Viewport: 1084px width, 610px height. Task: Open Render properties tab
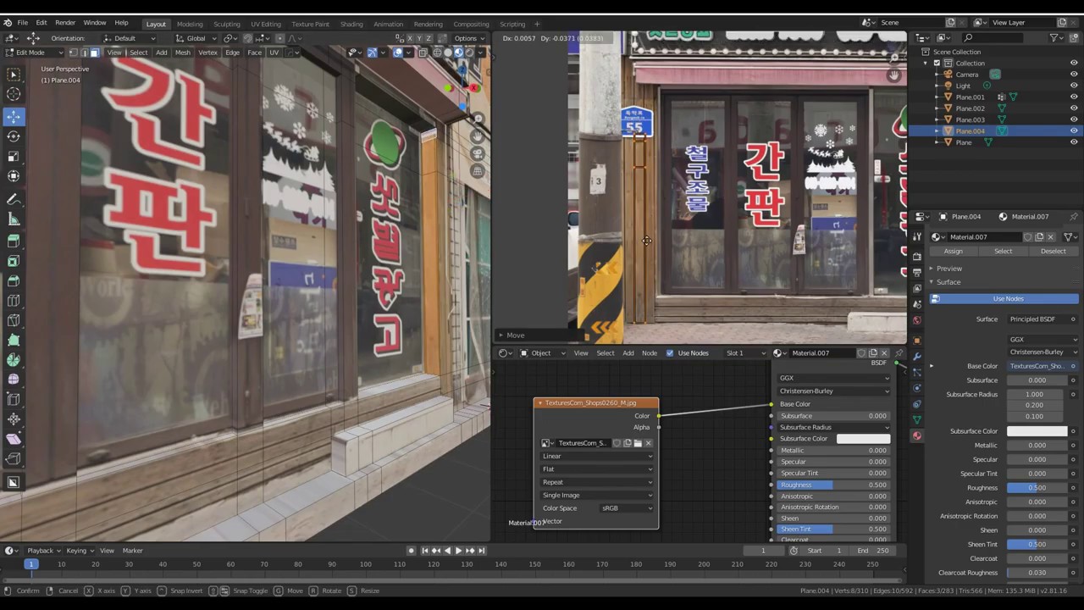pyautogui.click(x=916, y=256)
